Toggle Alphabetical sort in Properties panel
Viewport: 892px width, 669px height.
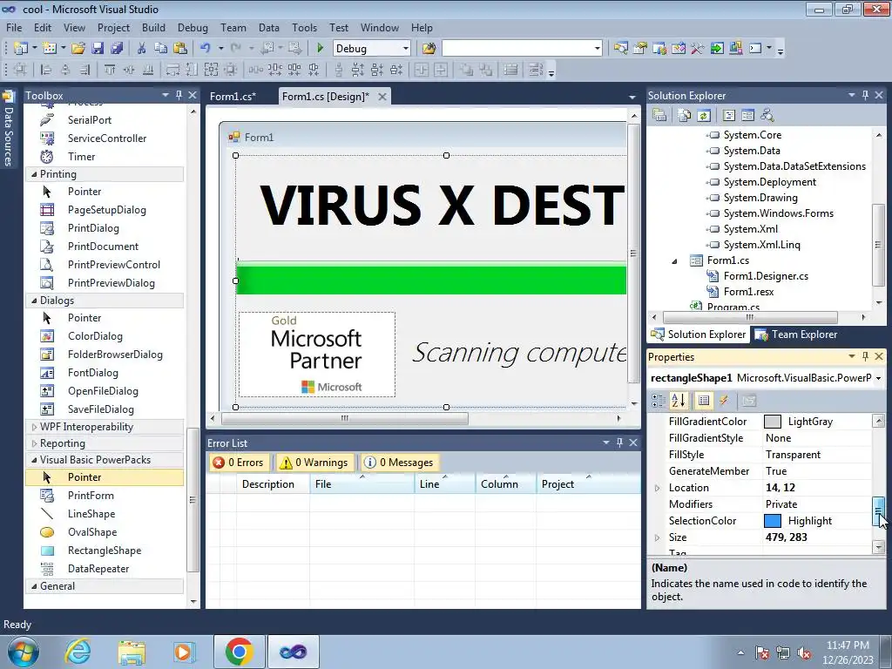click(678, 401)
